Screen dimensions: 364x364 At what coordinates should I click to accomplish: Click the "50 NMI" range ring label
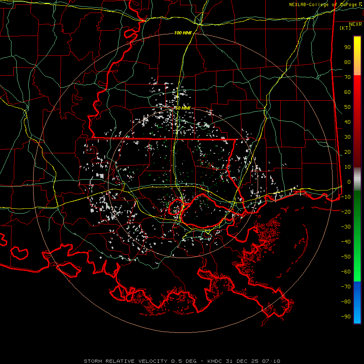[x=183, y=108]
